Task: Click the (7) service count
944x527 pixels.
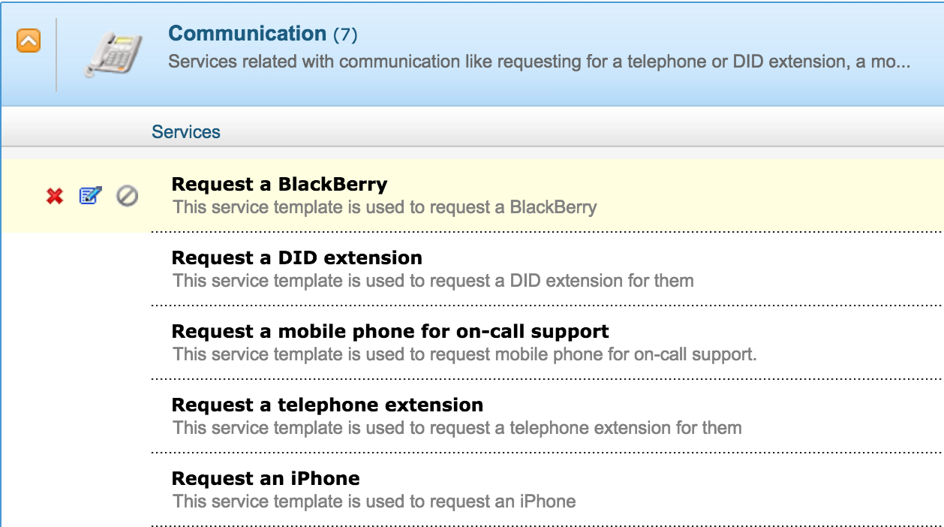Action: click(x=345, y=35)
